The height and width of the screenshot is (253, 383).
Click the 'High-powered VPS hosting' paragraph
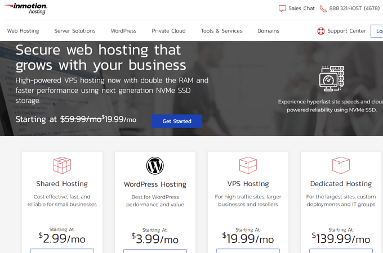pos(112,91)
